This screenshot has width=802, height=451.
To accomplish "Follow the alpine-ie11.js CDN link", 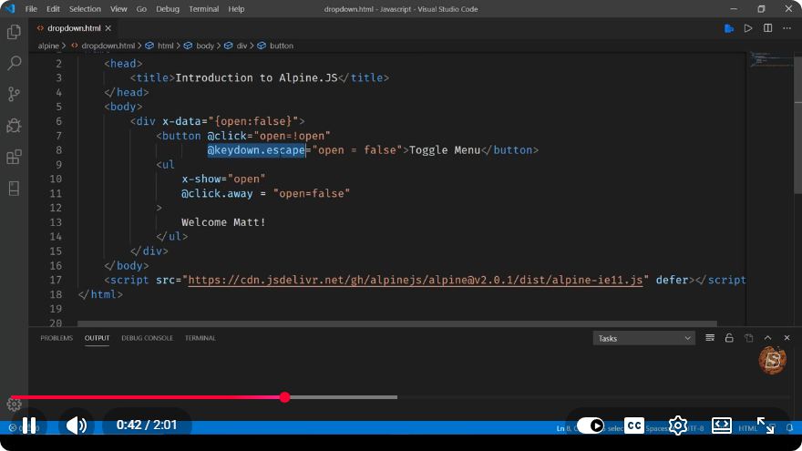I will pyautogui.click(x=416, y=280).
